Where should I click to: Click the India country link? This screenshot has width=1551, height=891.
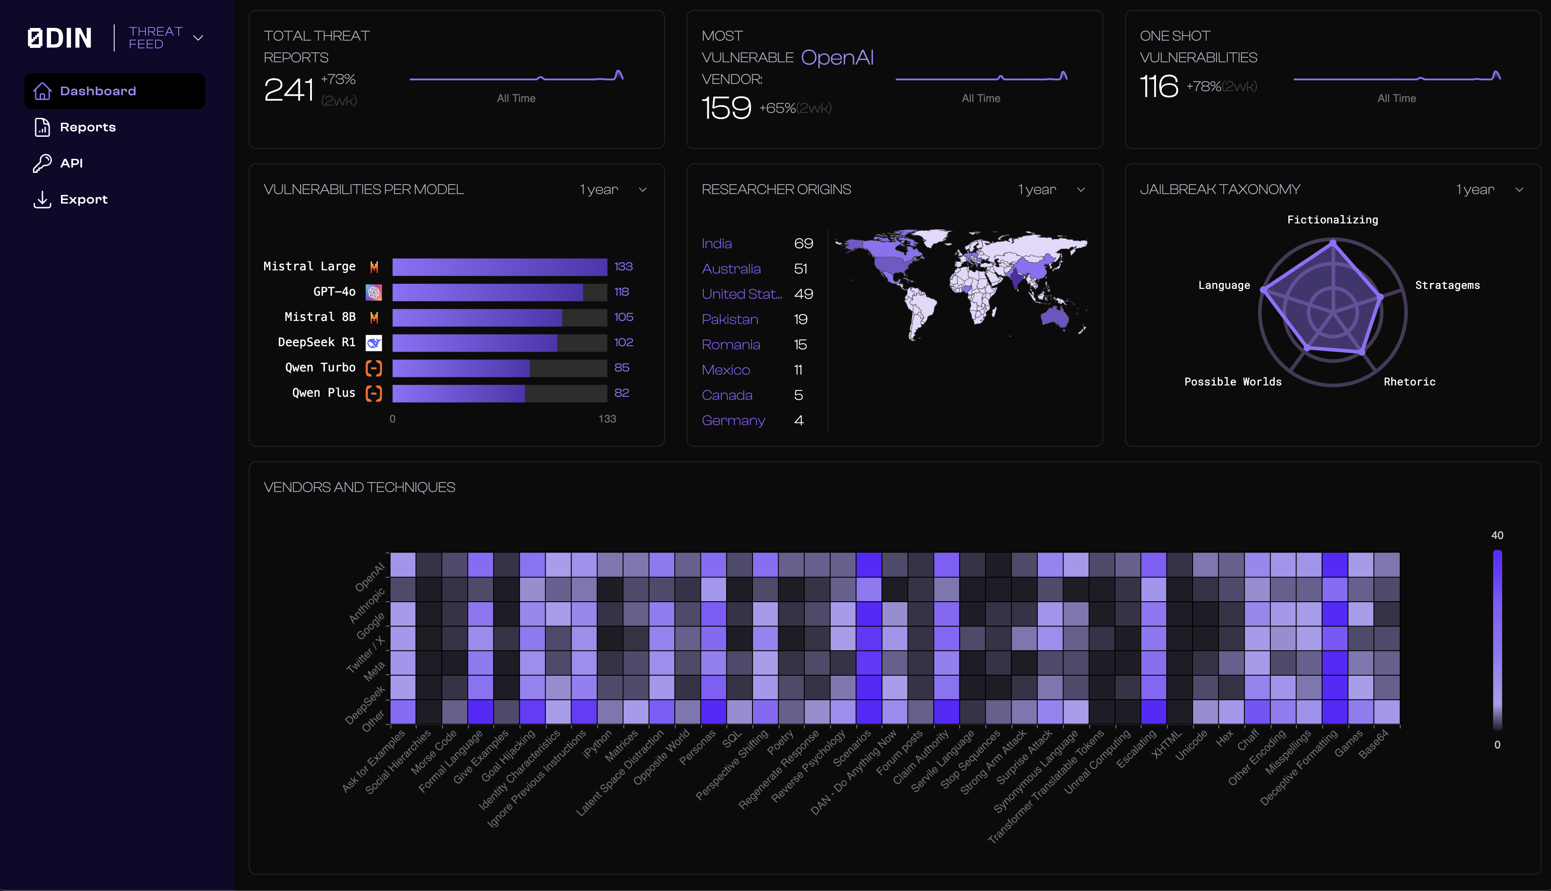tap(716, 244)
